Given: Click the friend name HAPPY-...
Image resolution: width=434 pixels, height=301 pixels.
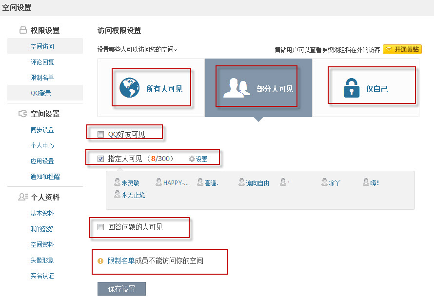Looking at the screenshot, I should pyautogui.click(x=176, y=183).
